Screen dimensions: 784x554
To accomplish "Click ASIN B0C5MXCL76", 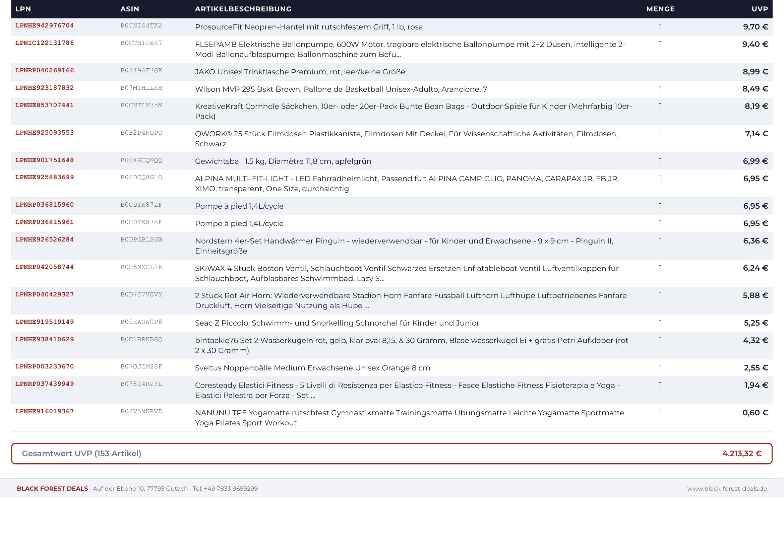I will pyautogui.click(x=141, y=267).
